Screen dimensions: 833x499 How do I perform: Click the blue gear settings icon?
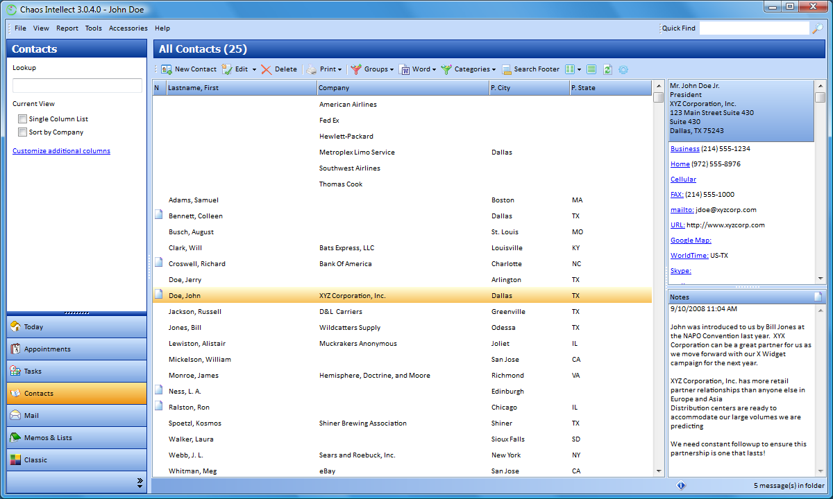[623, 69]
